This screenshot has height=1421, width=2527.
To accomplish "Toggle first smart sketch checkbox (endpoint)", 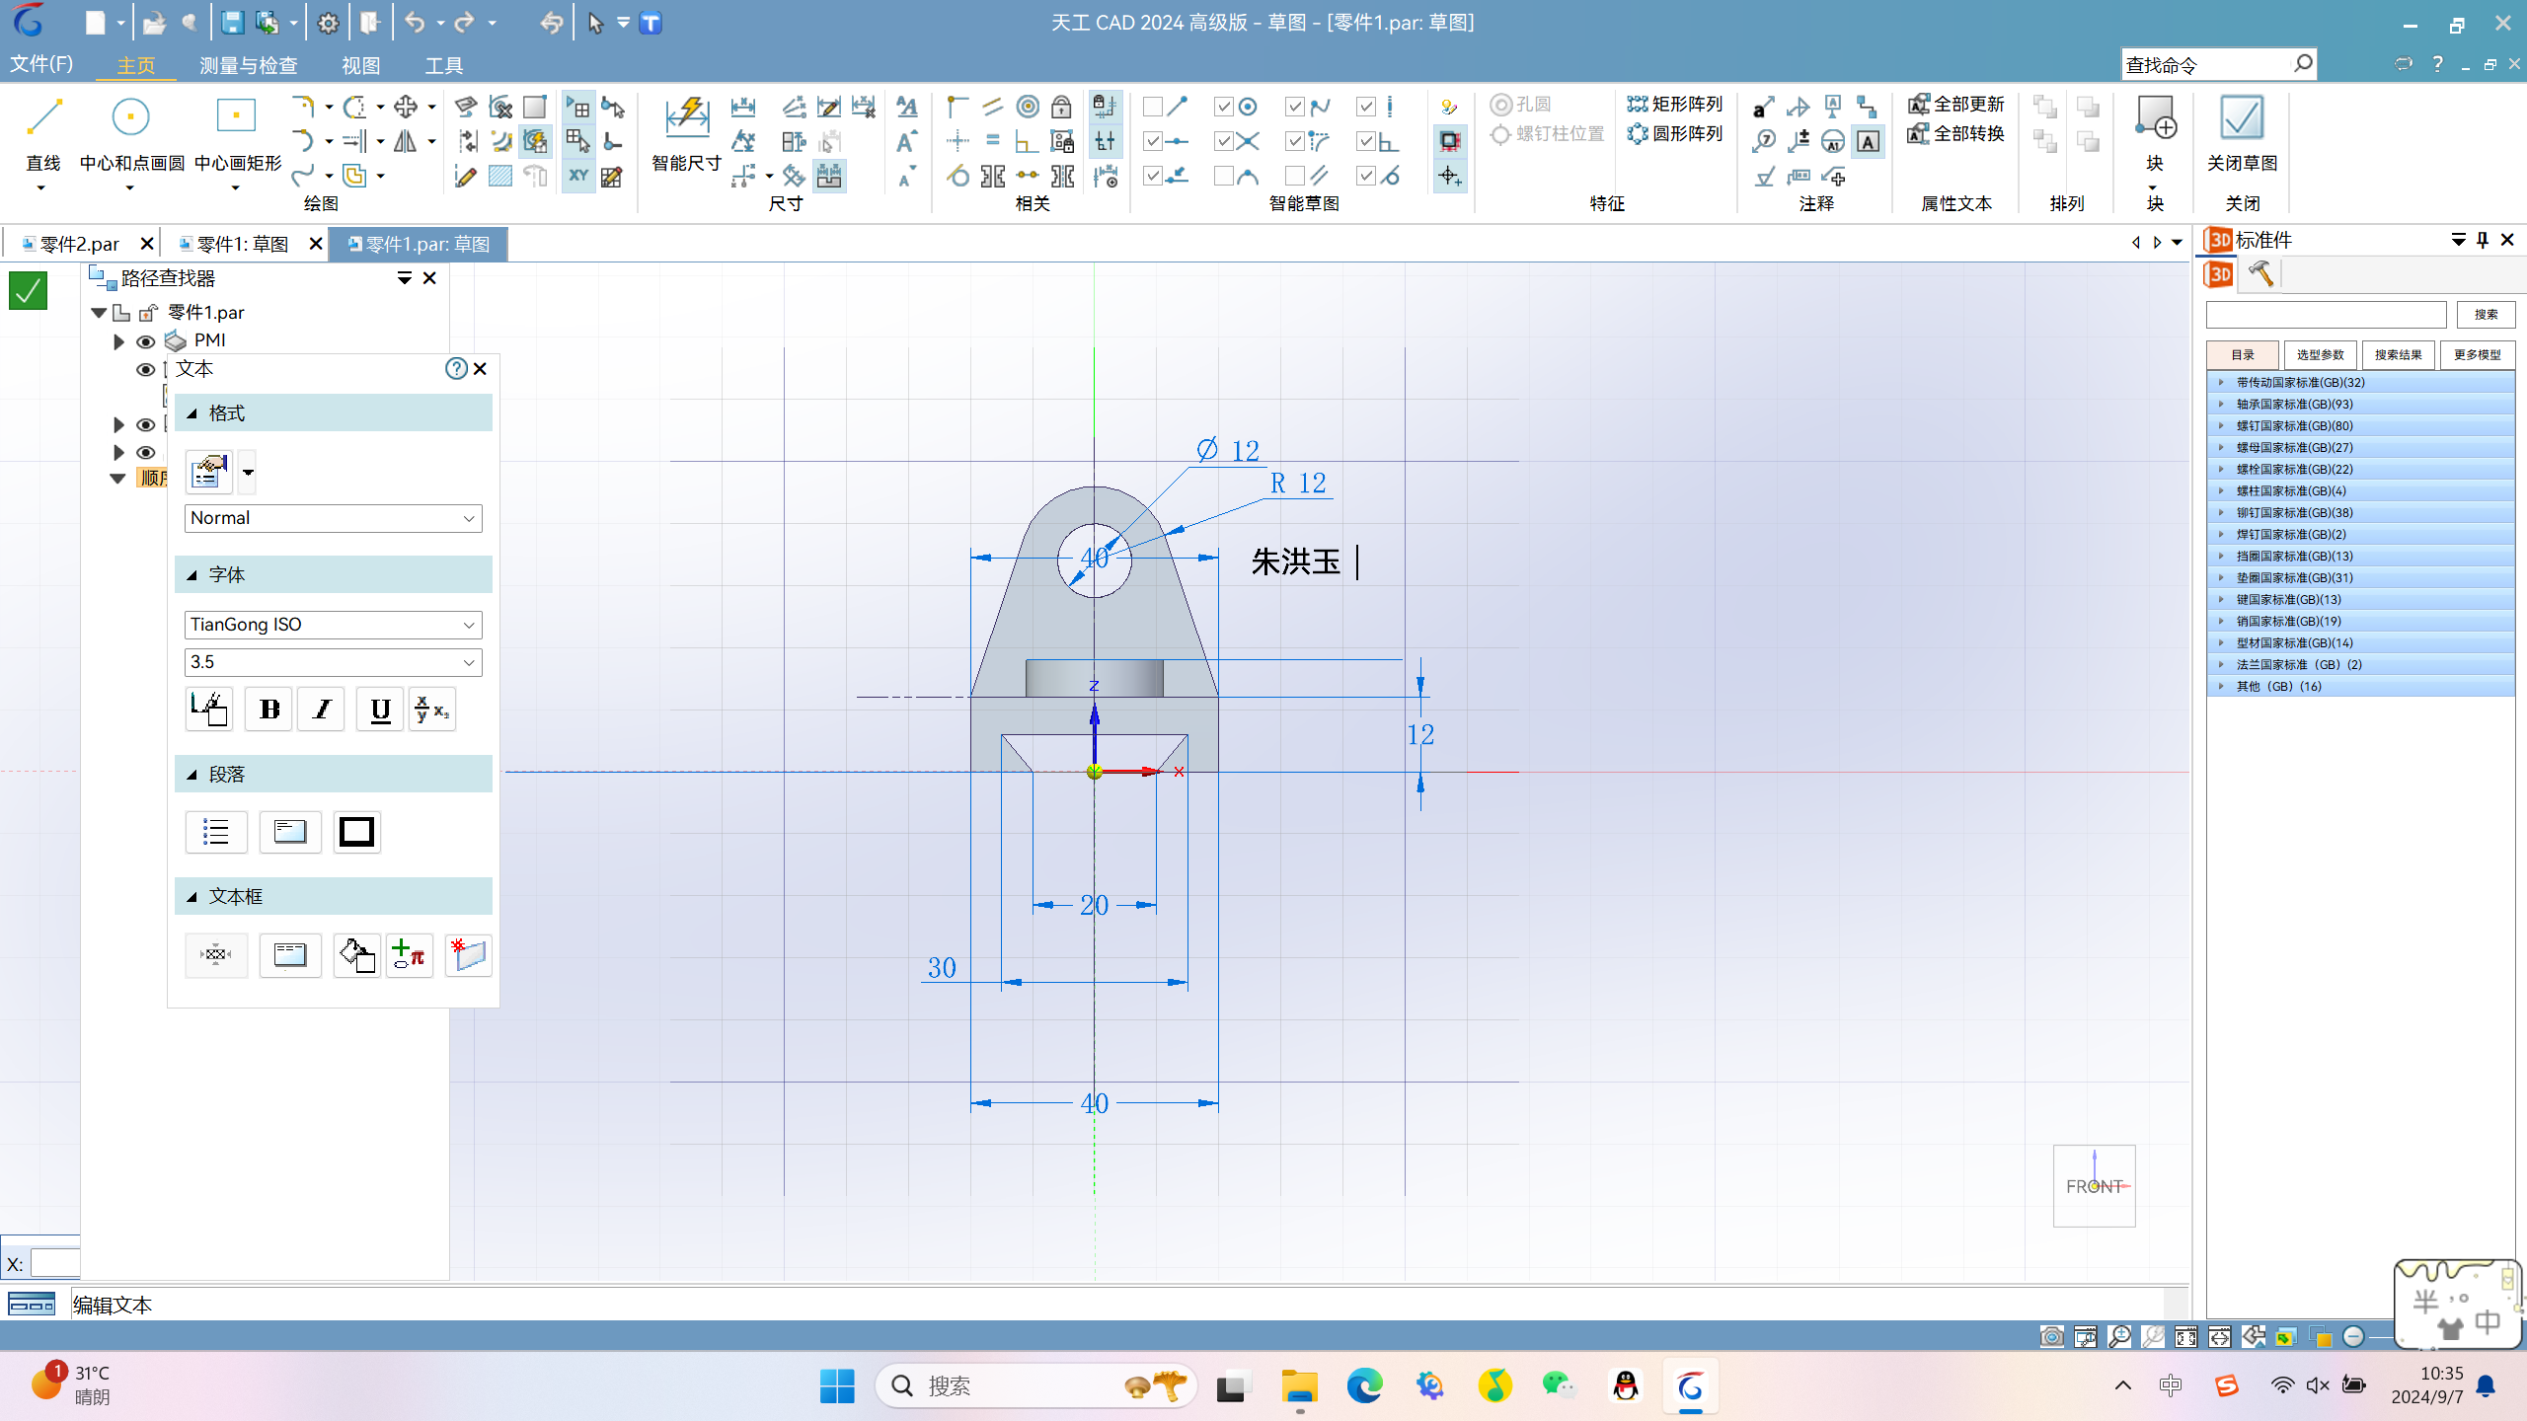I will [1152, 107].
